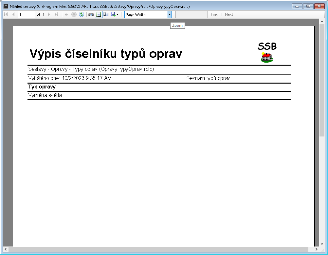The image size is (328, 255).
Task: Jump to the last page of the report
Action: pyautogui.click(x=56, y=14)
